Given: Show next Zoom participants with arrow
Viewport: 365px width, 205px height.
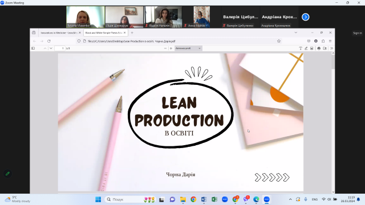Looking at the screenshot, I should coord(306,17).
